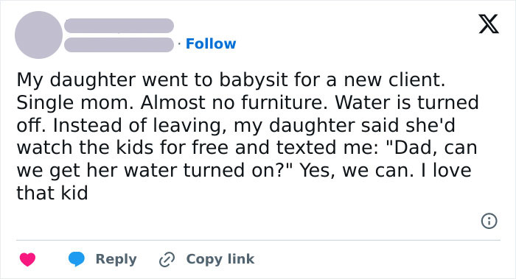
Task: Select the blurred display name bar
Action: pyautogui.click(x=119, y=26)
